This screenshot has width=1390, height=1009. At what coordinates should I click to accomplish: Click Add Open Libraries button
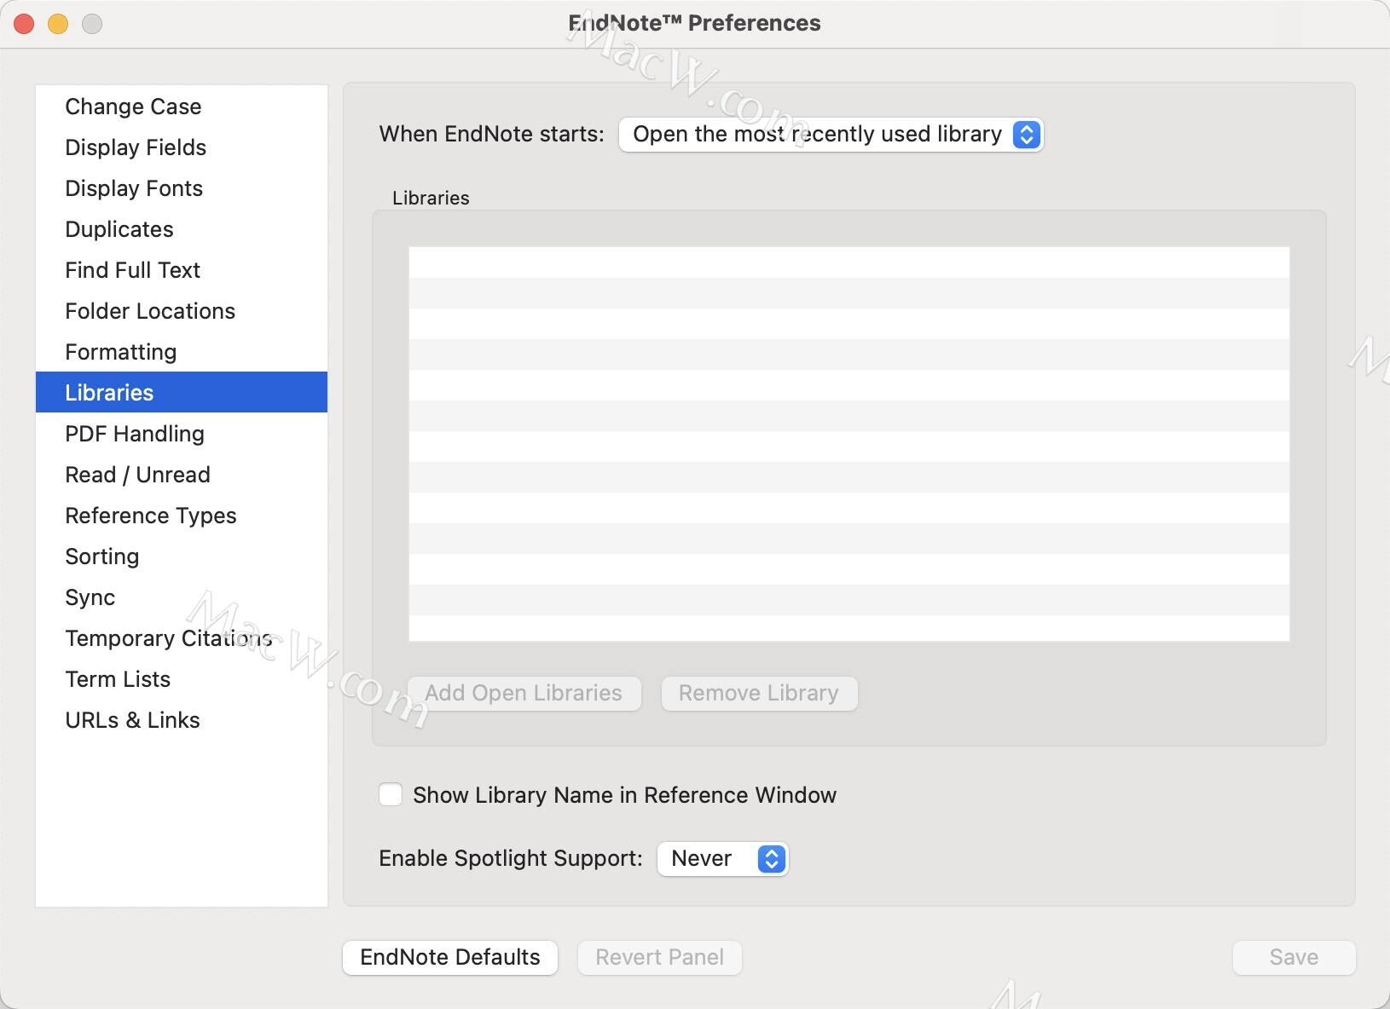[x=524, y=693]
